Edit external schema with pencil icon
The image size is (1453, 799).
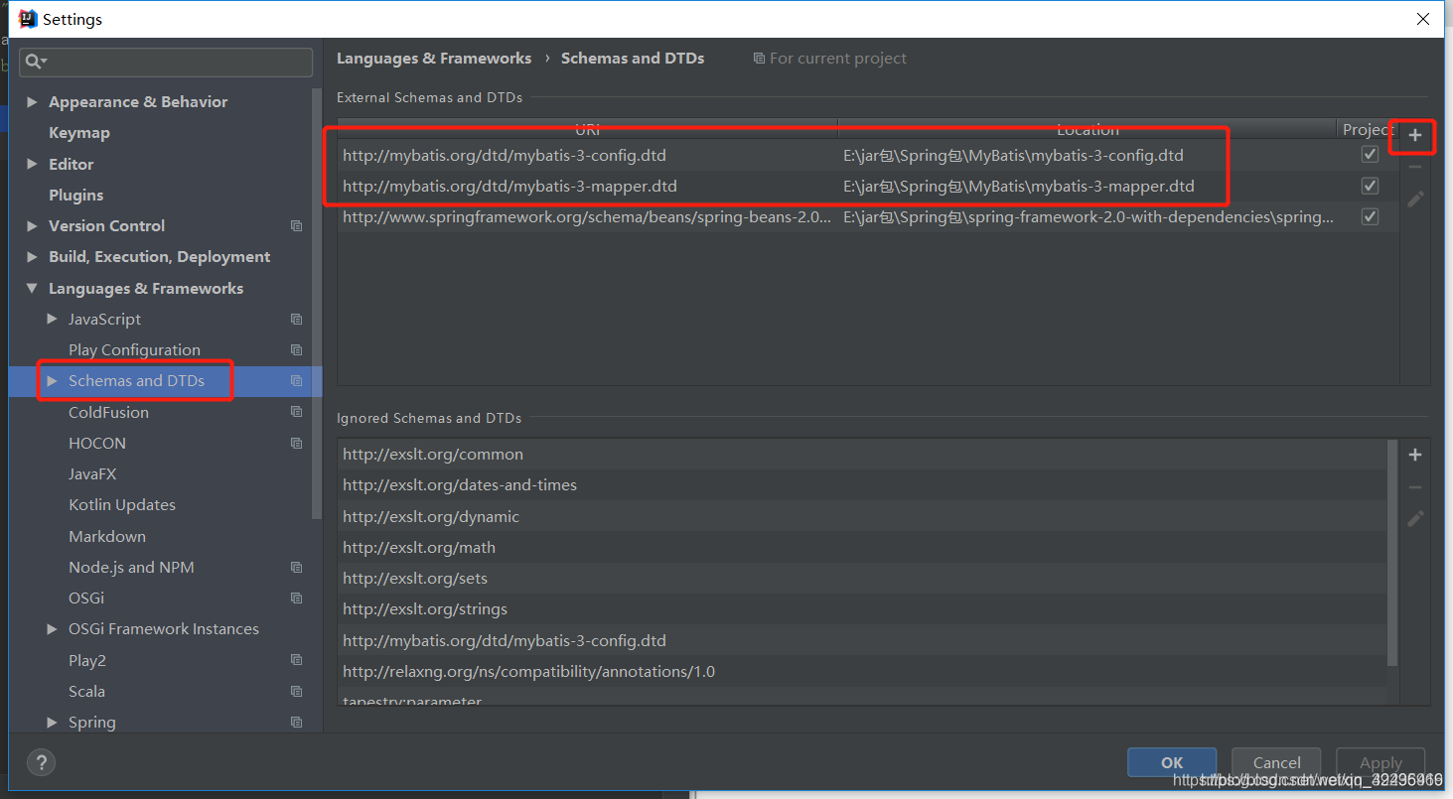click(1415, 199)
